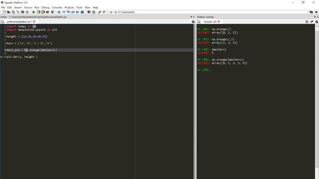Open the file list browser icon
This screenshot has height=179, width=319.
tap(22, 12)
